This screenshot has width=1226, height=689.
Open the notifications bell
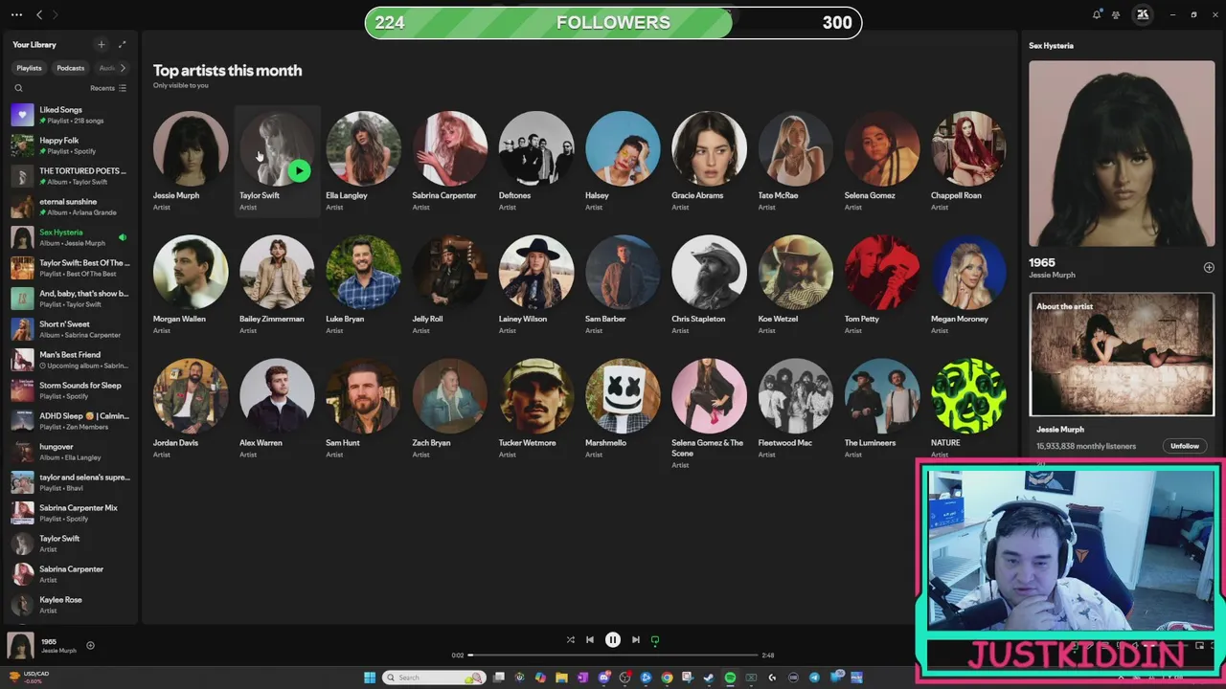tap(1097, 14)
